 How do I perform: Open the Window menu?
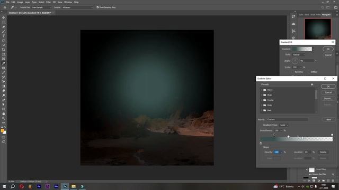68,2
